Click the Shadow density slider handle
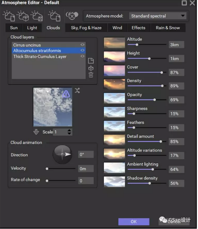 [150, 183]
